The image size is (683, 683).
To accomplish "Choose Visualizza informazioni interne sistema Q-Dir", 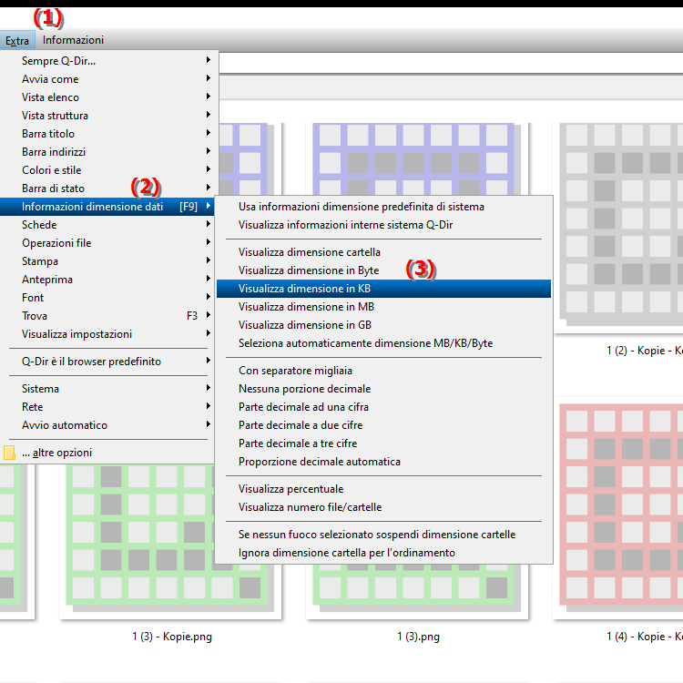I will coord(383,225).
